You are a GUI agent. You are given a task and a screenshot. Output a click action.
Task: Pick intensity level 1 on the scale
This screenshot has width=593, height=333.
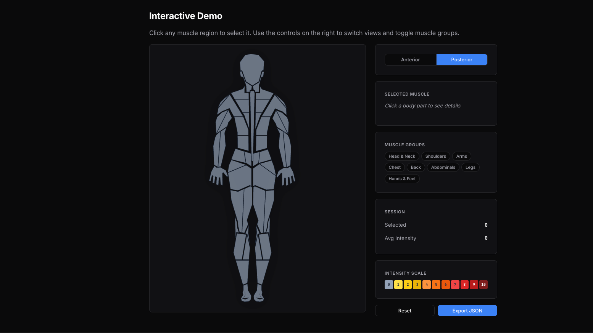[398, 284]
